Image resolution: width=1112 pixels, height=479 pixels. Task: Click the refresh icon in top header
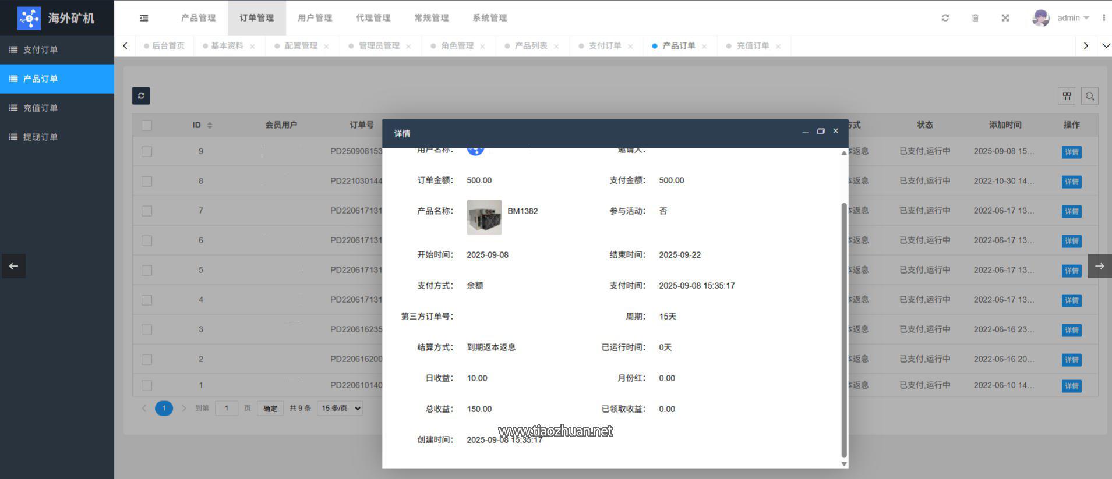[x=945, y=18]
